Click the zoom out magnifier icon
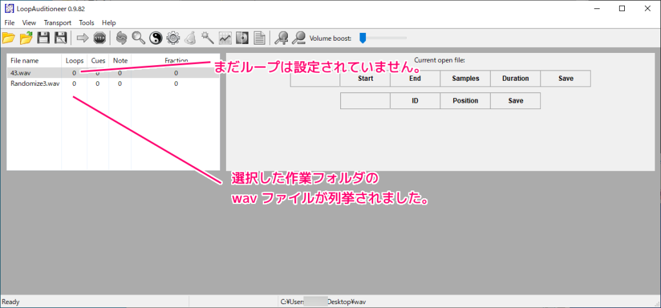Image resolution: width=661 pixels, height=308 pixels. tap(298, 38)
